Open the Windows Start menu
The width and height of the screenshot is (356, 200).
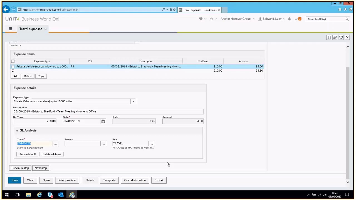coord(6,195)
